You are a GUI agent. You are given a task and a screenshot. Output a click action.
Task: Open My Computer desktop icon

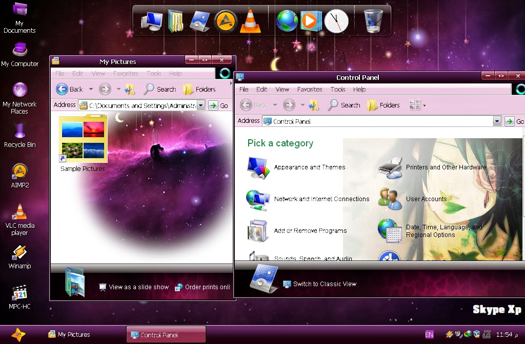(x=19, y=54)
